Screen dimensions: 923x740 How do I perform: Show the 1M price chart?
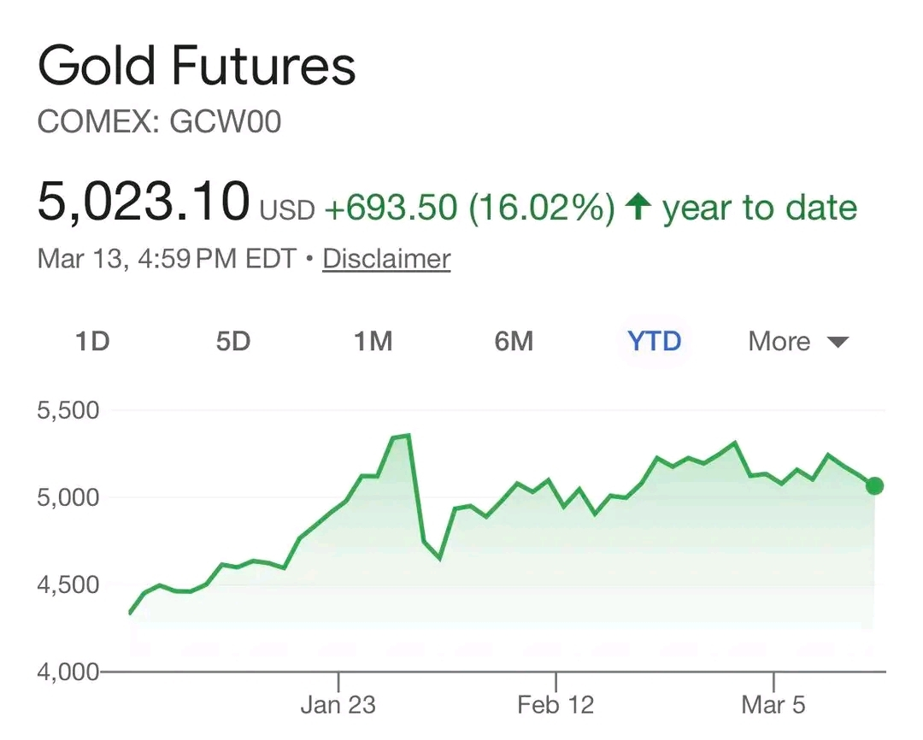coord(373,342)
